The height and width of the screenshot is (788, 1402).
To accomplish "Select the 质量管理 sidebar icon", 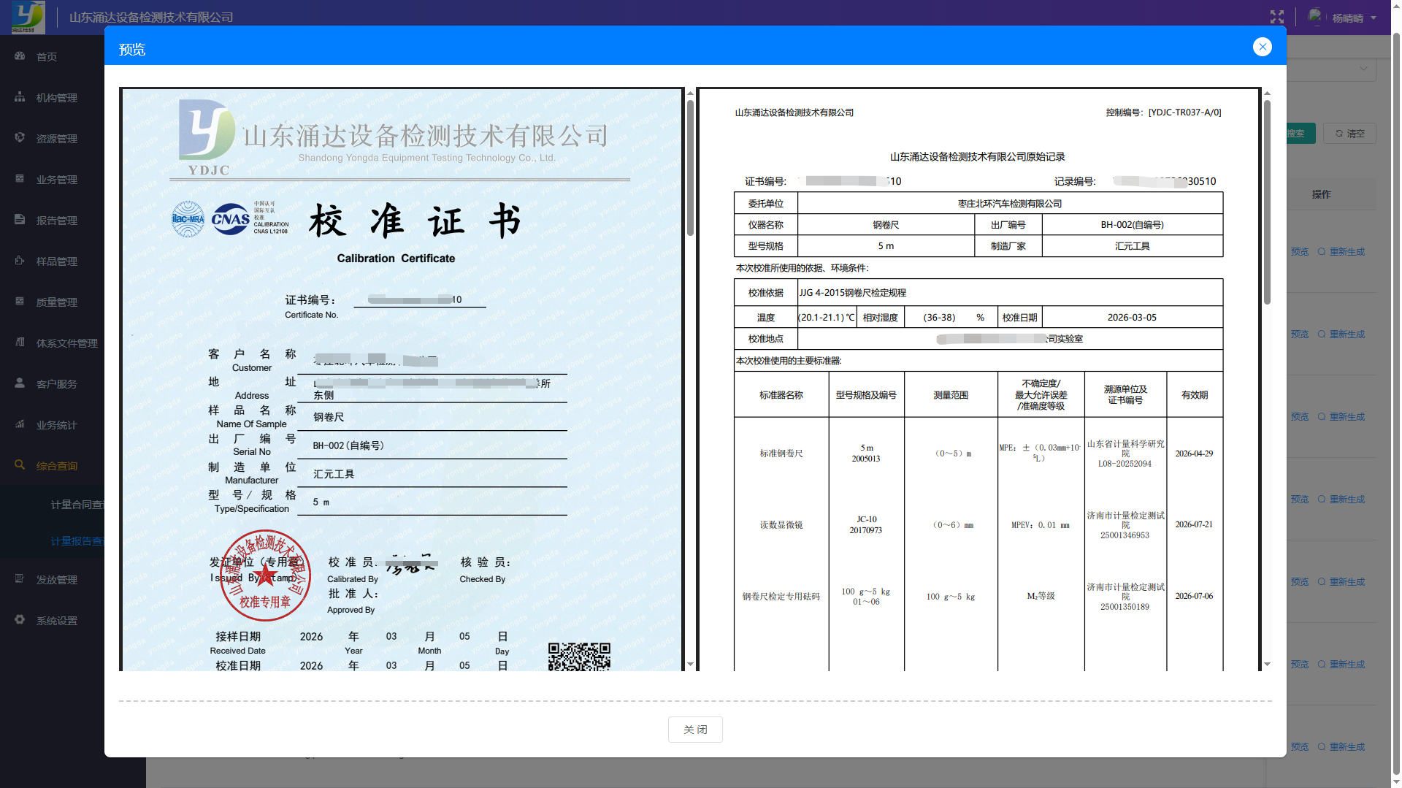I will coord(20,301).
